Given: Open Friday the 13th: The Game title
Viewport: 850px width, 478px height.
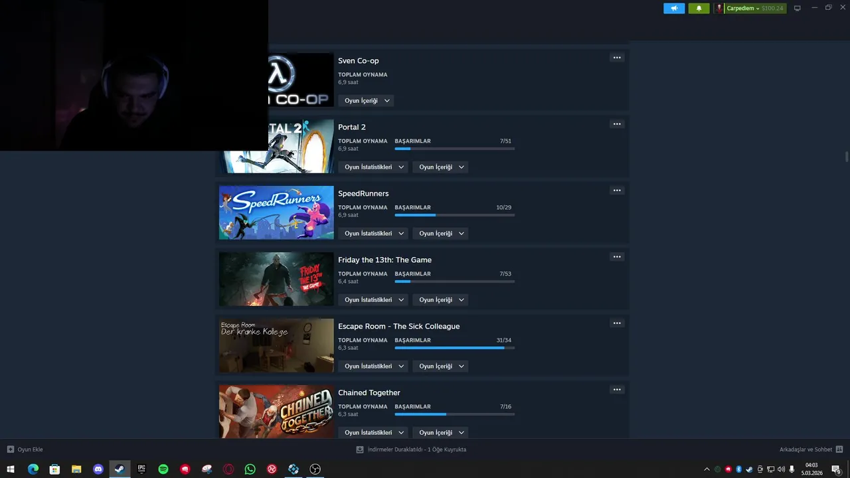Looking at the screenshot, I should pos(384,260).
